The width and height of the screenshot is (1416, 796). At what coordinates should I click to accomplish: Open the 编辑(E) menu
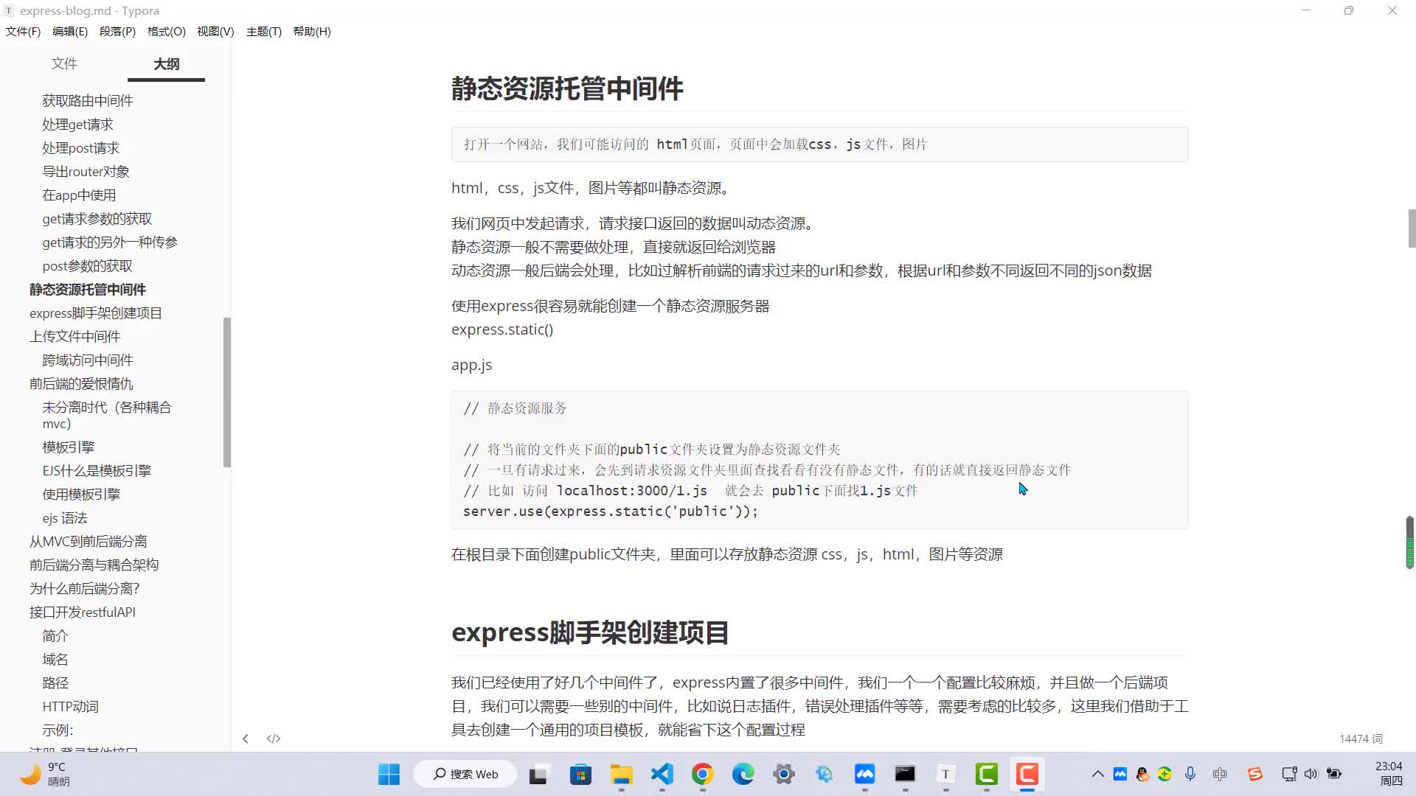70,31
